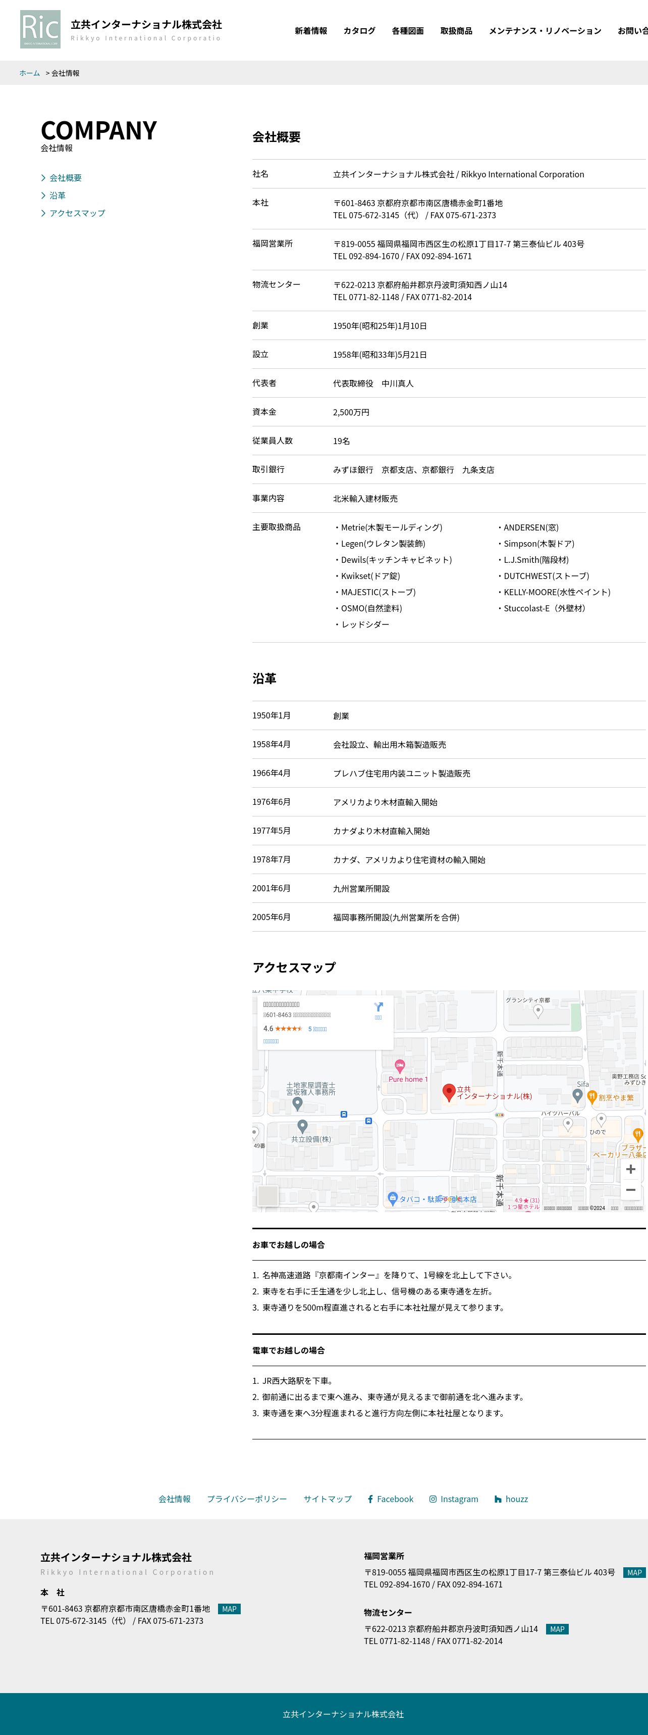Zoom in on the access map
648x1735 pixels.
pyautogui.click(x=630, y=1169)
